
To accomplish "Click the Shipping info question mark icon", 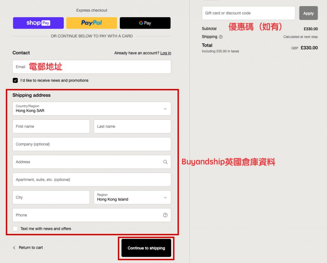I will (221, 37).
